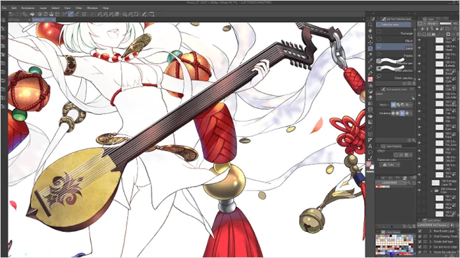Viewport: 460px width, 258px height.
Task: Click the sub drawing color white swatch
Action: tap(372, 167)
